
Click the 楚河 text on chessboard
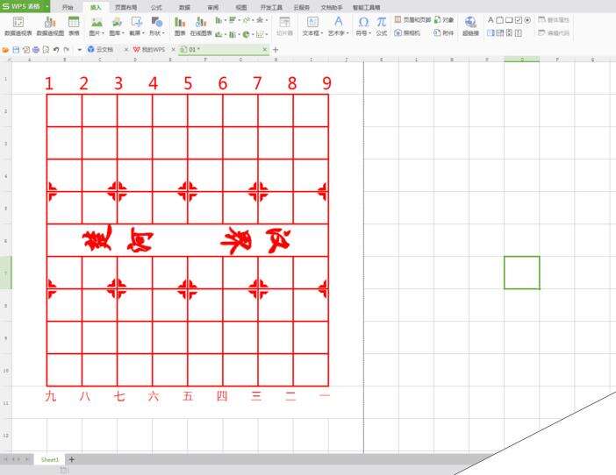pyautogui.click(x=118, y=239)
